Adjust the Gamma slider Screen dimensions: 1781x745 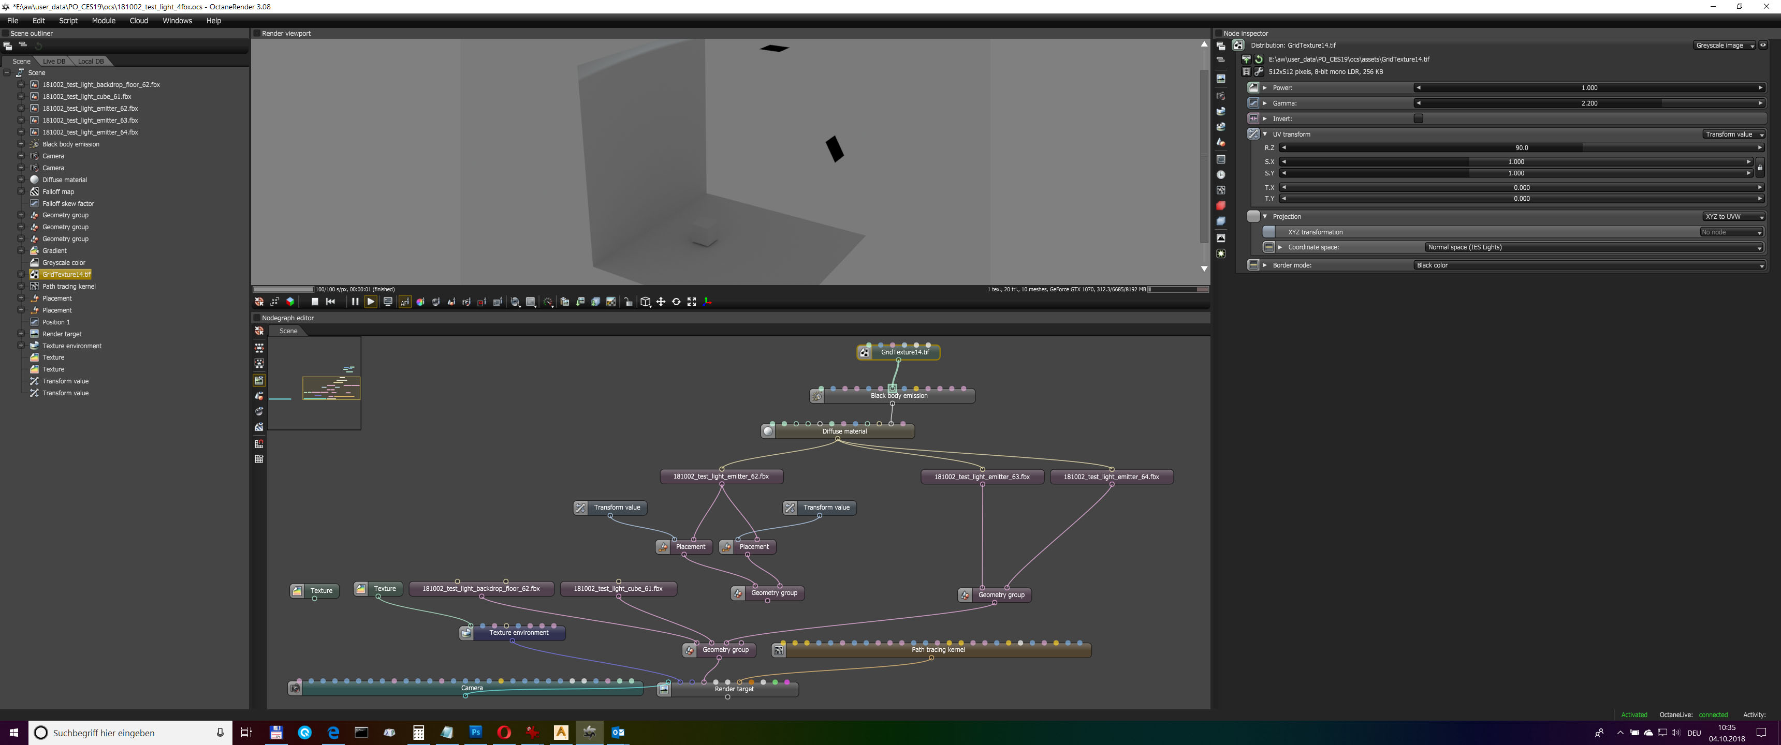(1589, 103)
